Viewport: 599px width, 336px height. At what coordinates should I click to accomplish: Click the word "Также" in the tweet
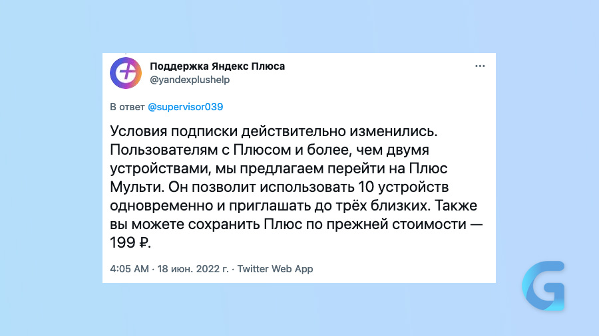click(x=456, y=206)
